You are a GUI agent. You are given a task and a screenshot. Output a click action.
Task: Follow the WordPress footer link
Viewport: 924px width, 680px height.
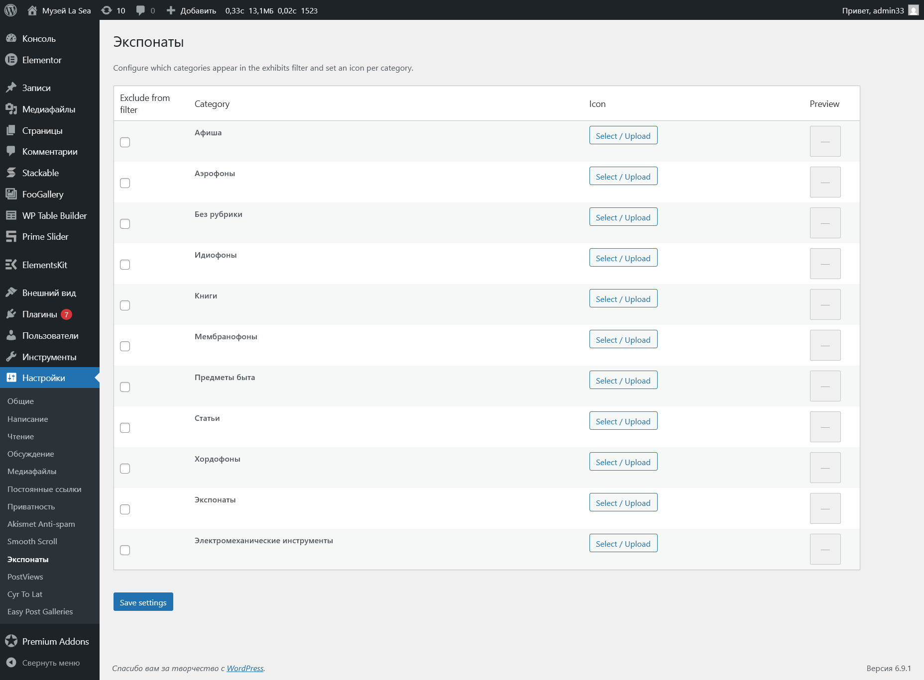pyautogui.click(x=245, y=668)
